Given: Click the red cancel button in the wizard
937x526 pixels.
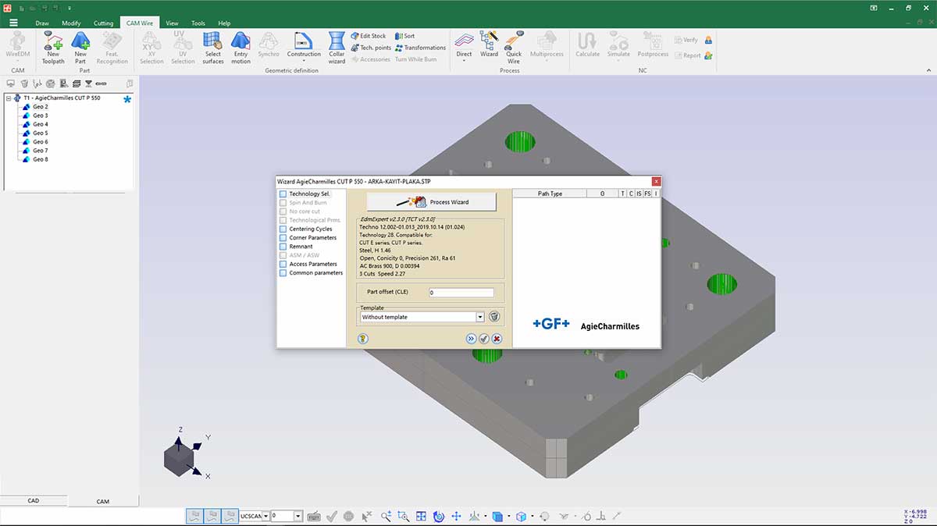Looking at the screenshot, I should (497, 339).
